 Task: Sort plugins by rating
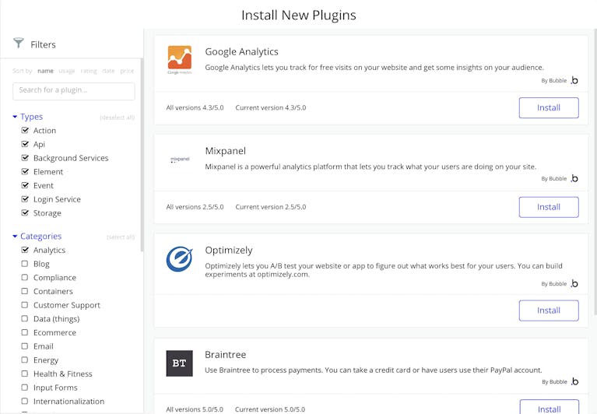pyautogui.click(x=89, y=71)
